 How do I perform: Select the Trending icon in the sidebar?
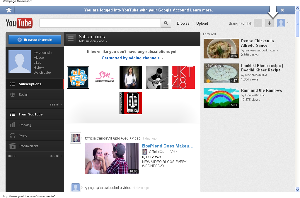tap(13, 125)
